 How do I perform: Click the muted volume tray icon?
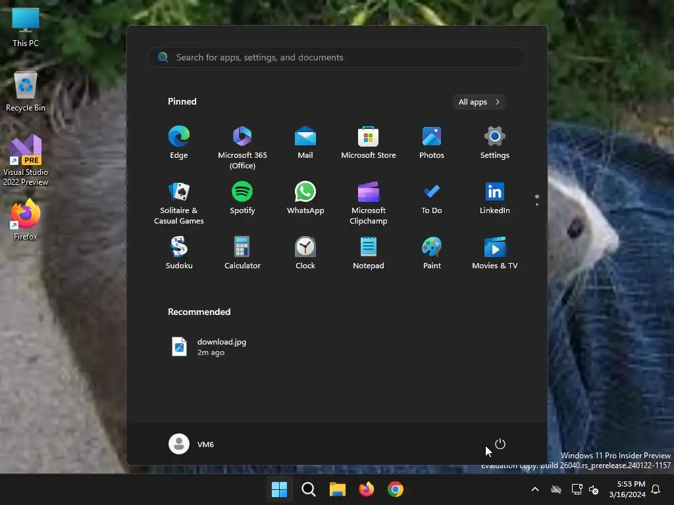pyautogui.click(x=594, y=489)
